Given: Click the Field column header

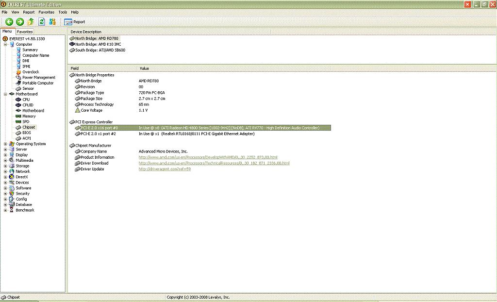Looking at the screenshot, I should tap(103, 68).
